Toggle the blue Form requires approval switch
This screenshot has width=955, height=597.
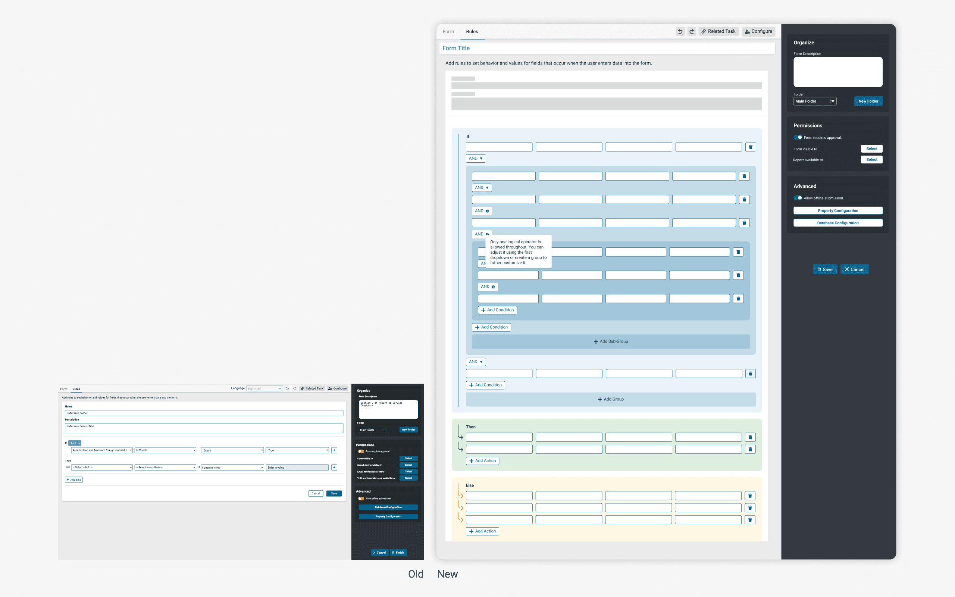[798, 137]
